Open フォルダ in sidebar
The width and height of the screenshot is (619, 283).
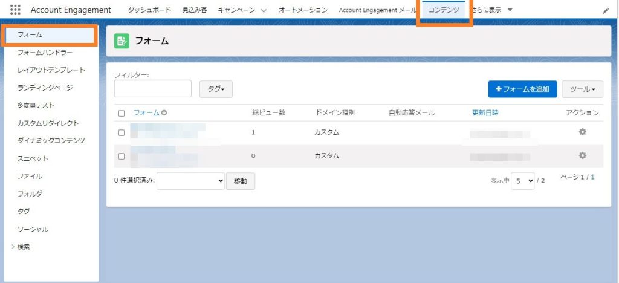coord(30,194)
